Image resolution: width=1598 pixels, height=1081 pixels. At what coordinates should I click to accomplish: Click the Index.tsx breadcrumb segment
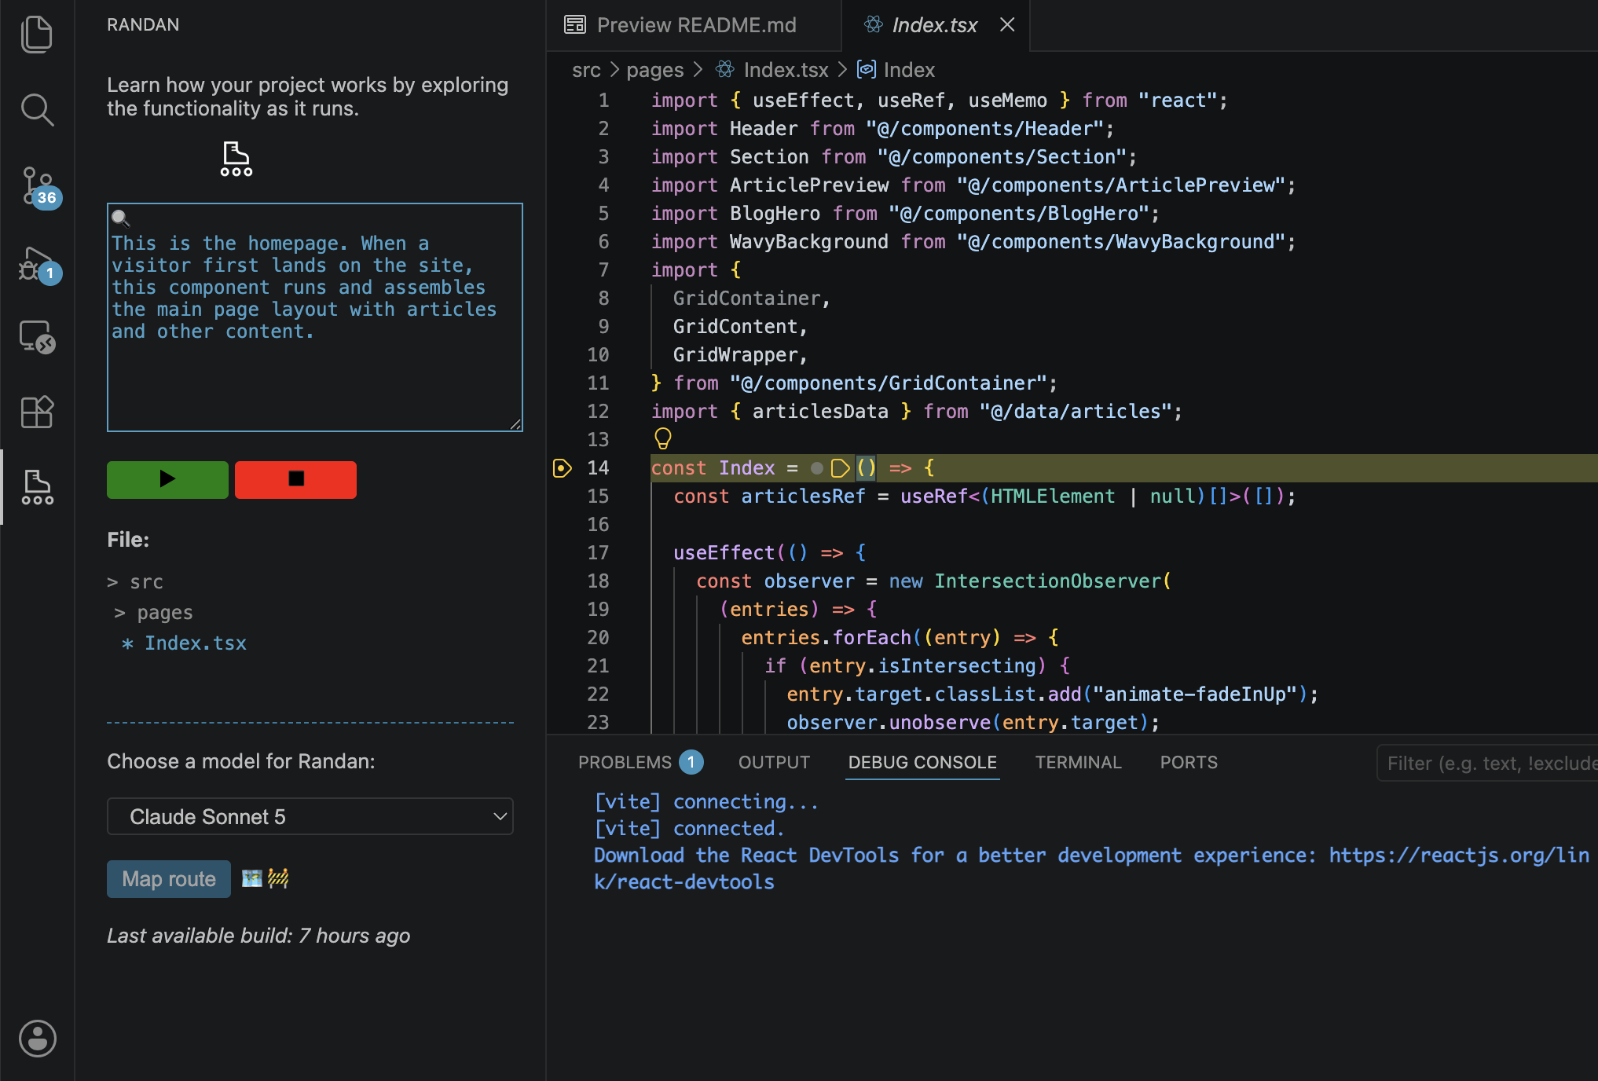coord(786,70)
